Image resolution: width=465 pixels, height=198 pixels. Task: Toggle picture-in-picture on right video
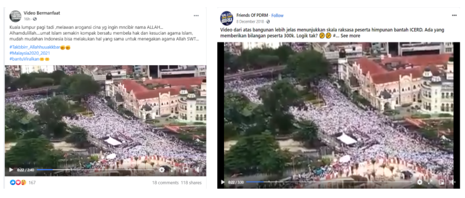(442, 182)
